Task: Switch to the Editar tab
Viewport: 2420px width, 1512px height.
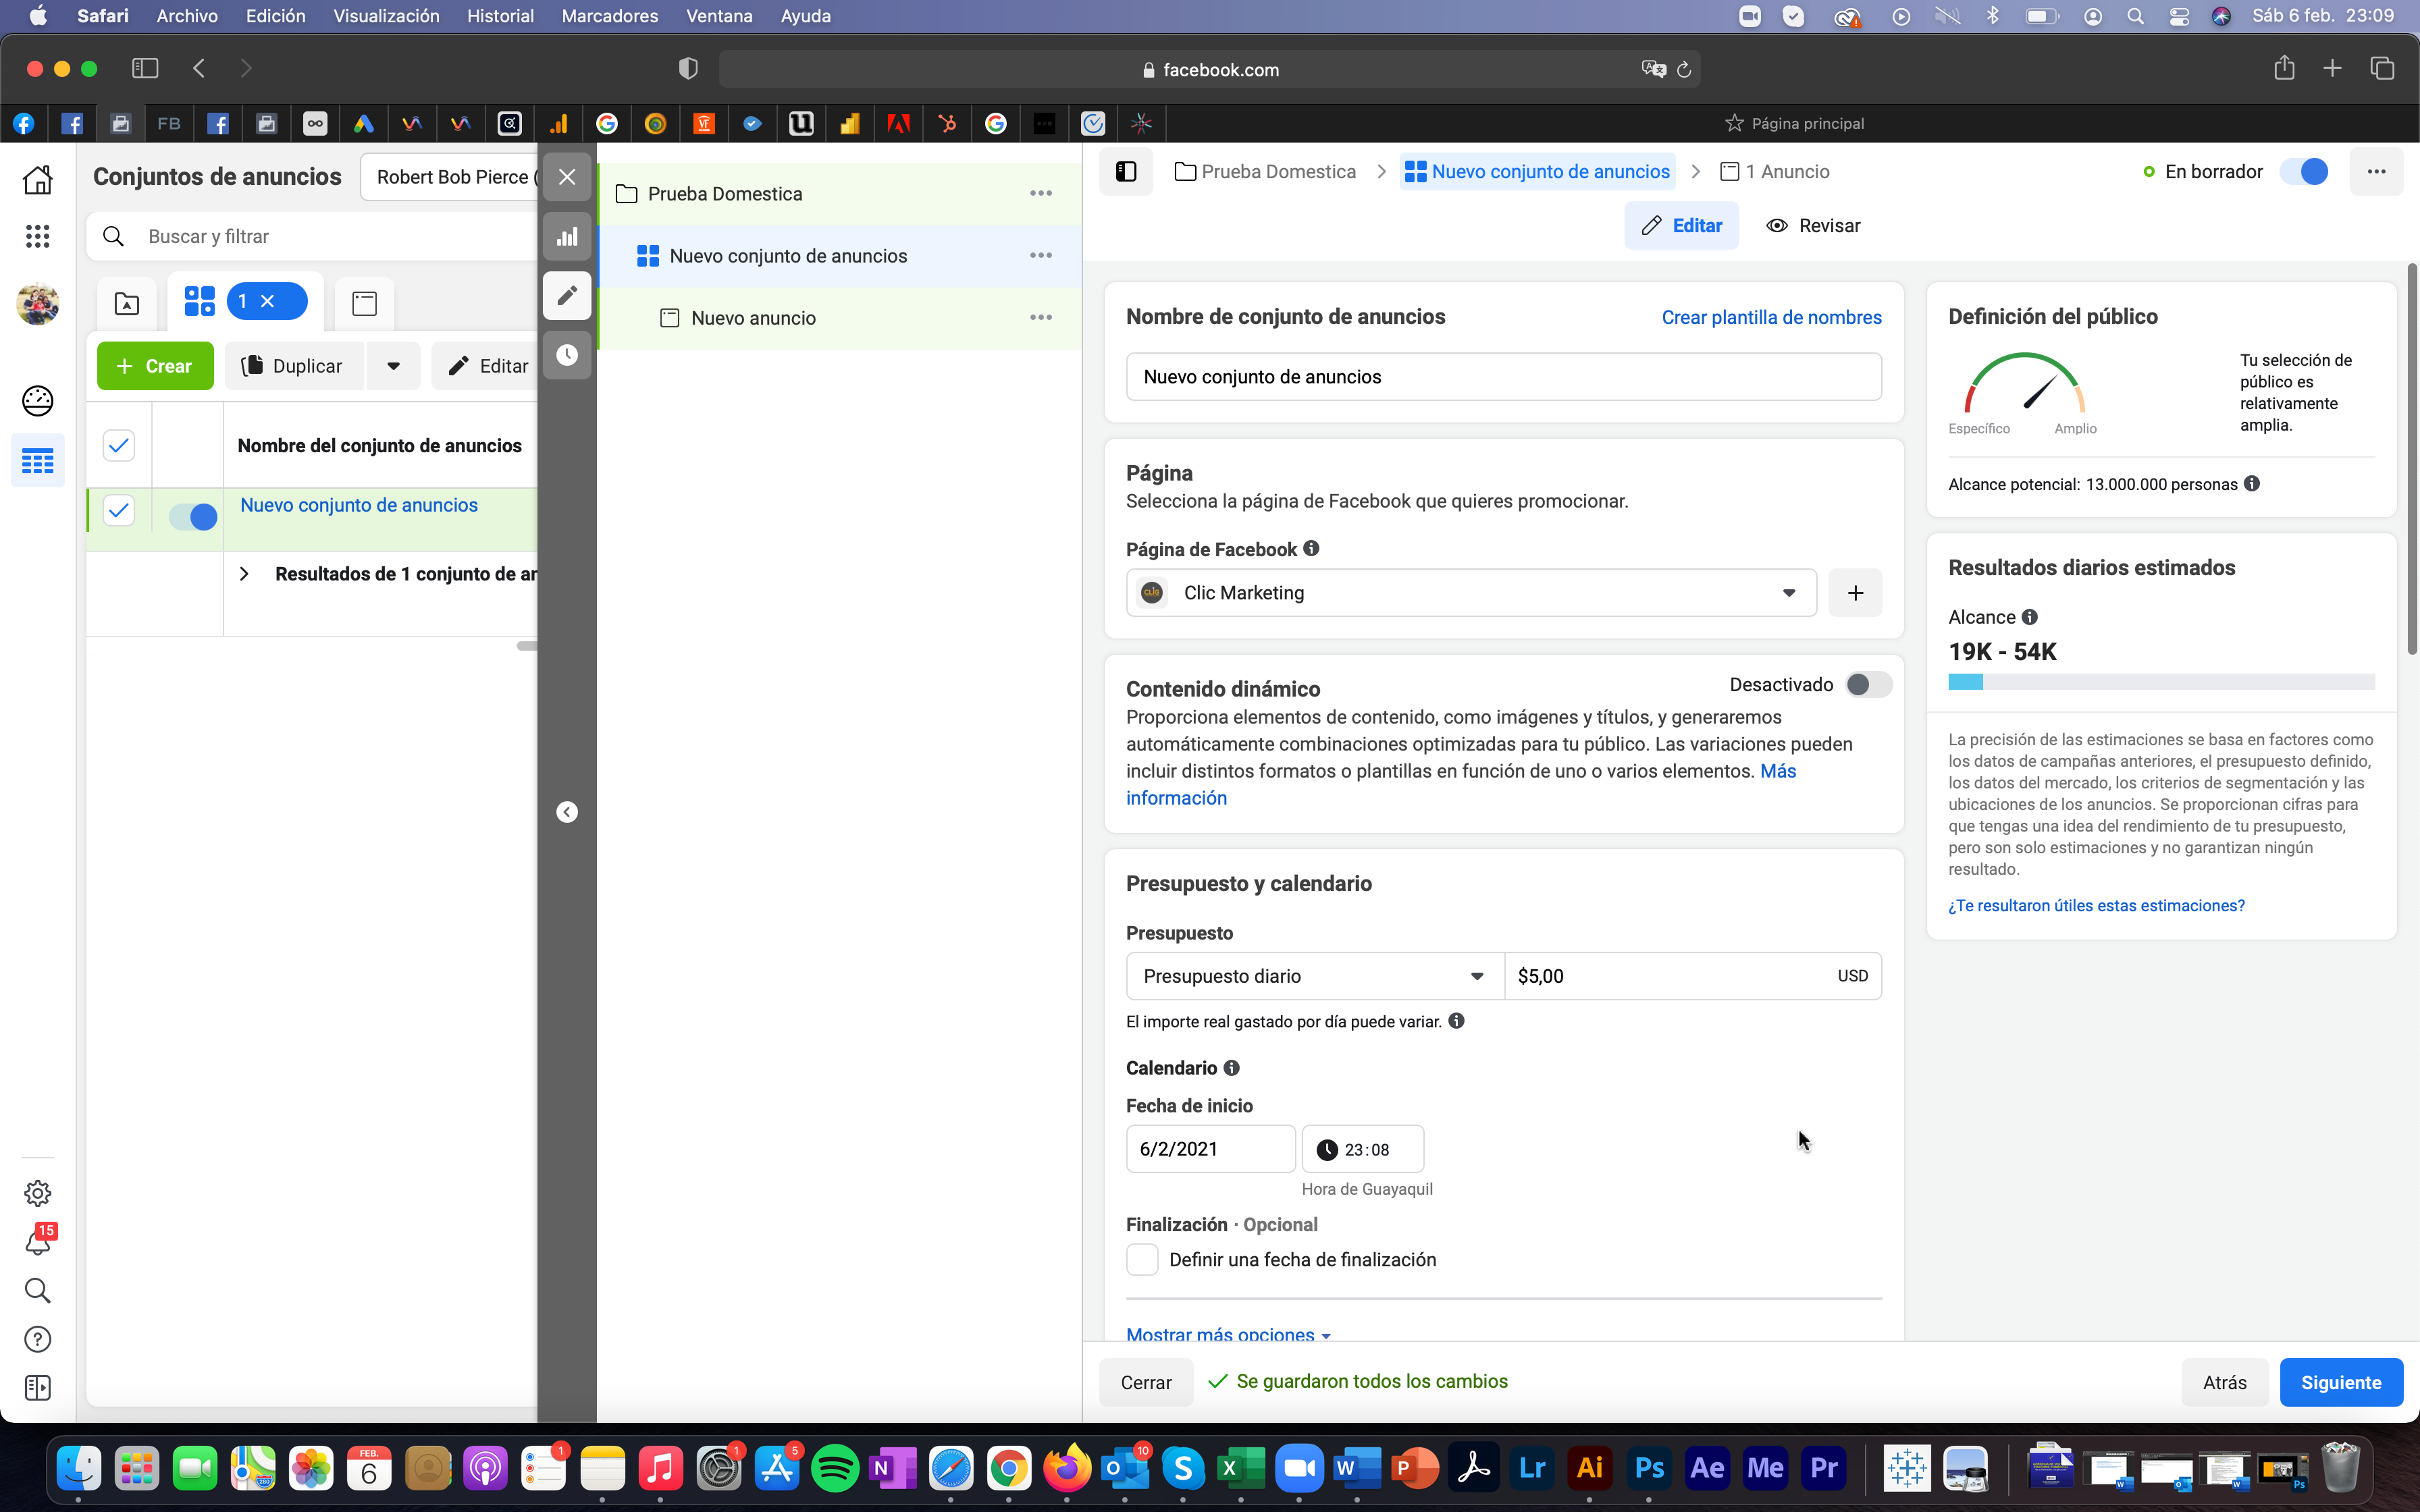Action: pos(1682,225)
